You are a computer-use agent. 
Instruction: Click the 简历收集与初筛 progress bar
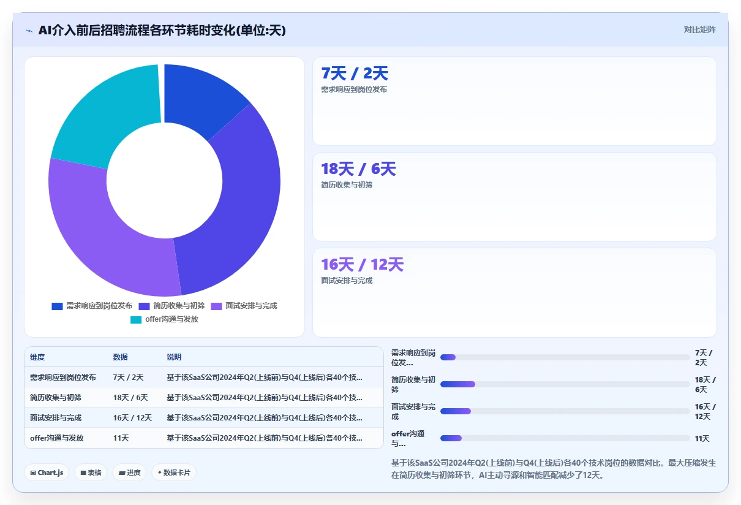[565, 384]
